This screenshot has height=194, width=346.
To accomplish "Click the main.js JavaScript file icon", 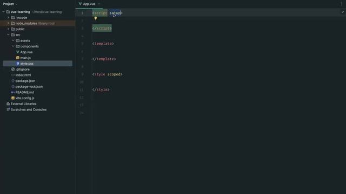I will pyautogui.click(x=18, y=58).
